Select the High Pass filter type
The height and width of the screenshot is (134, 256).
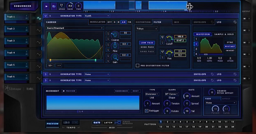click(x=147, y=47)
